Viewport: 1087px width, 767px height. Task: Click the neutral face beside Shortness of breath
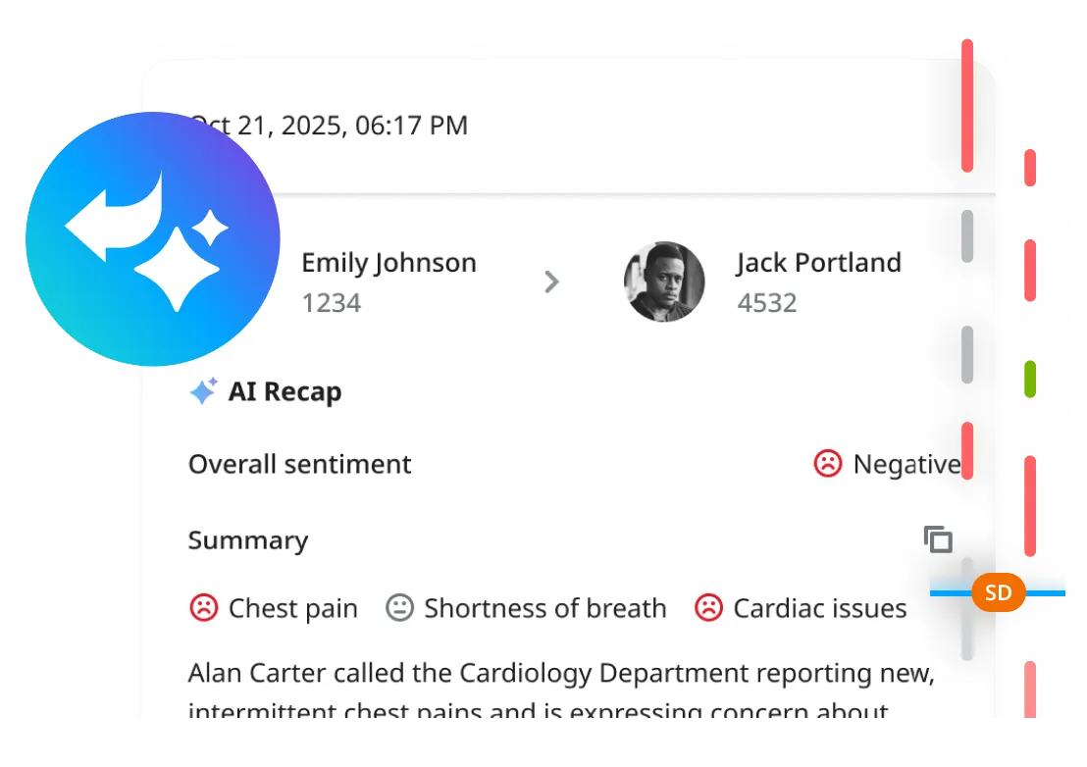[400, 608]
